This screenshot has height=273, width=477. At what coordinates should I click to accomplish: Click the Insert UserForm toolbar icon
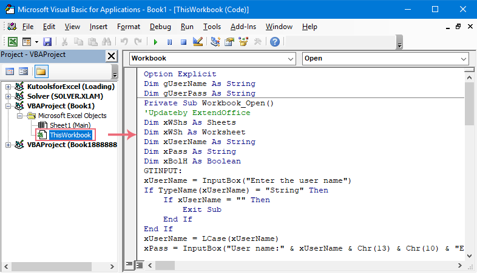coord(27,42)
